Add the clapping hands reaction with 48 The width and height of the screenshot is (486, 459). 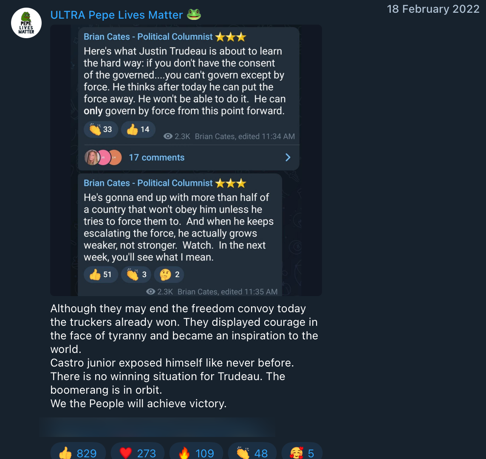[252, 453]
